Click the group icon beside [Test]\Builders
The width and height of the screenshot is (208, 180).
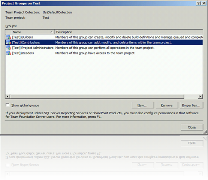click(8, 37)
